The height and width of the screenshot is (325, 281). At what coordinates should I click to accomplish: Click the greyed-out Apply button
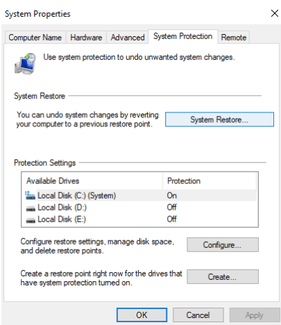(255, 315)
